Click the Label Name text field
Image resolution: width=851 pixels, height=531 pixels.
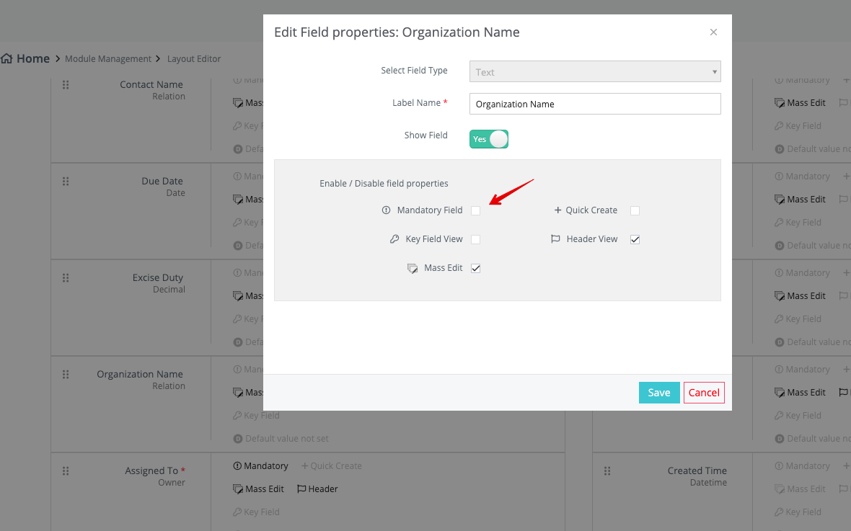tap(595, 104)
